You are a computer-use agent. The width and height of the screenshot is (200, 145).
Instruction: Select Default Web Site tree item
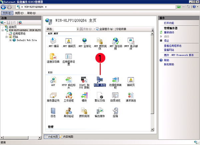[27, 40]
